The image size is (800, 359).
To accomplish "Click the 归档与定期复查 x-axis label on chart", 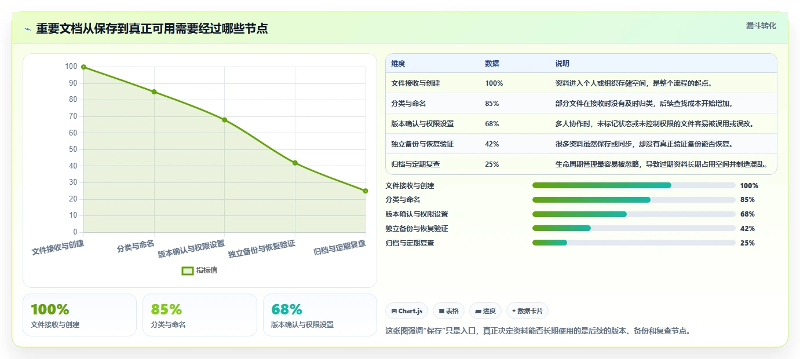I will (339, 248).
